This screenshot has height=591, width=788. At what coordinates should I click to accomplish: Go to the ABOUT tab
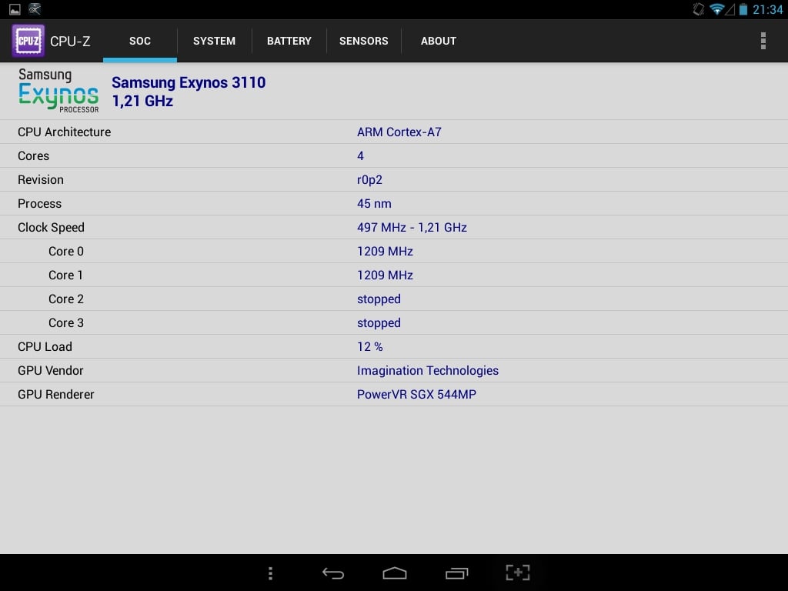click(438, 41)
